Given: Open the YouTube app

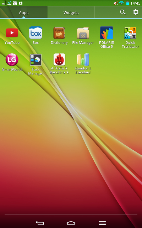Looking at the screenshot, I should 12,36.
